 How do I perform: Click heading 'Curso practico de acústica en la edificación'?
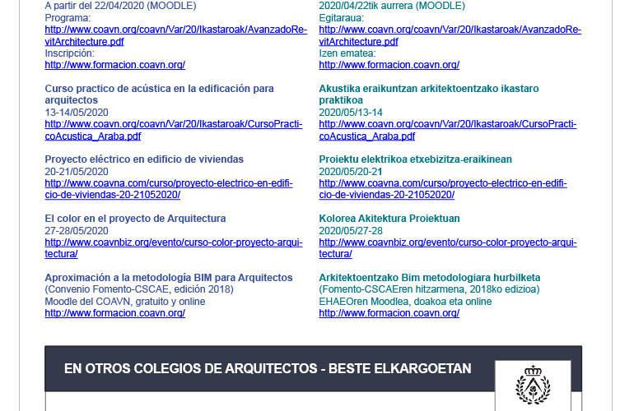159,94
